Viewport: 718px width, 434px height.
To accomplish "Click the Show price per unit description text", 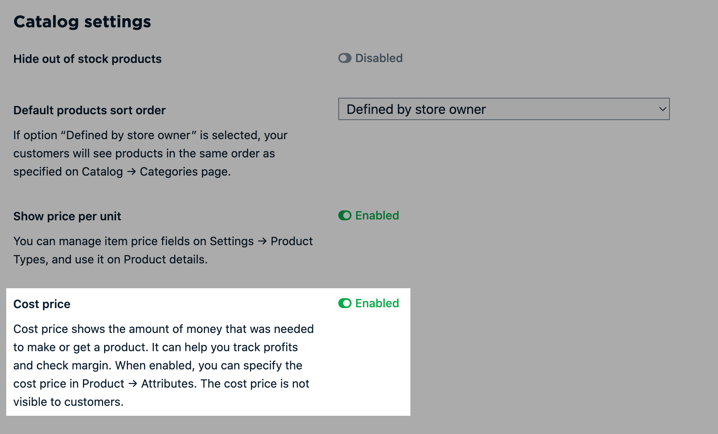I will pyautogui.click(x=162, y=250).
